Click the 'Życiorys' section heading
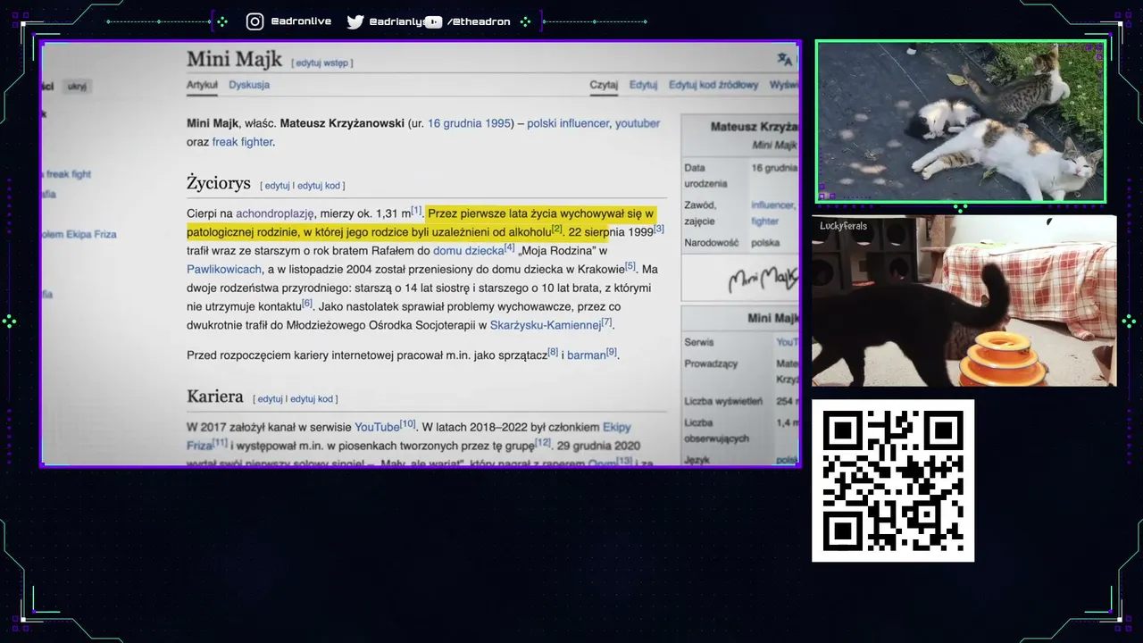Viewport: 1143px width, 643px height. click(219, 183)
